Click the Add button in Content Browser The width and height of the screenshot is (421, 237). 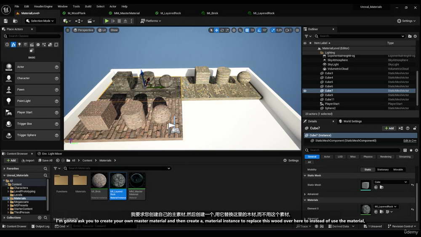pos(11,160)
